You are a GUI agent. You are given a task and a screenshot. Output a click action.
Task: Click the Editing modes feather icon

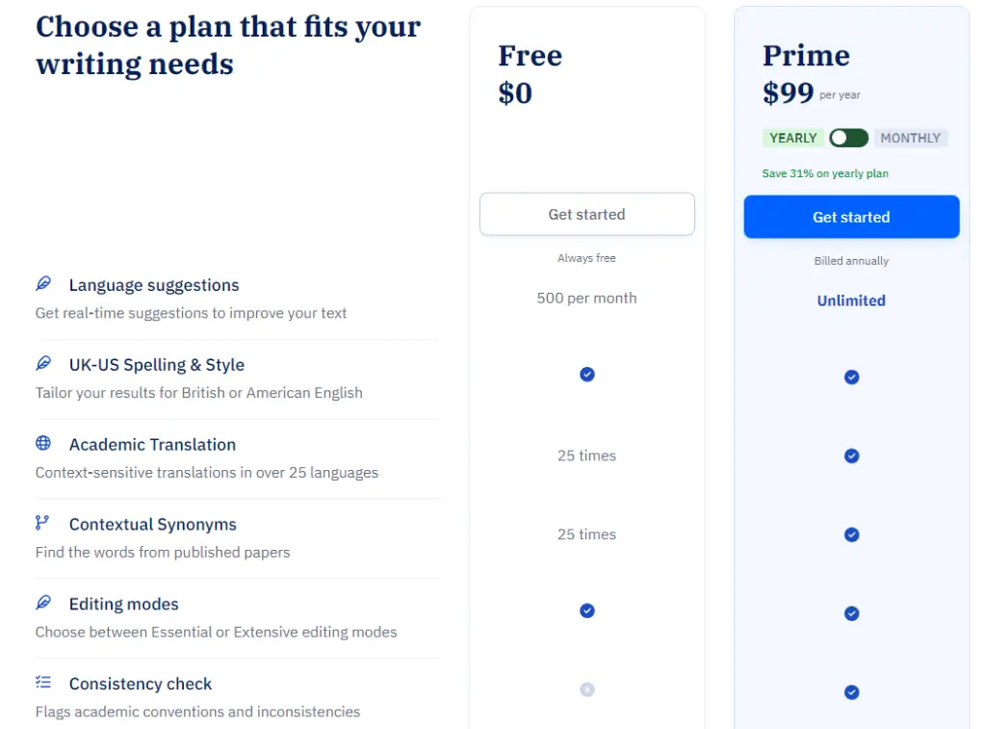(x=43, y=603)
